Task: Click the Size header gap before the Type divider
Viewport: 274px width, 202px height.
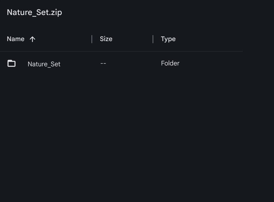Action: [132, 39]
